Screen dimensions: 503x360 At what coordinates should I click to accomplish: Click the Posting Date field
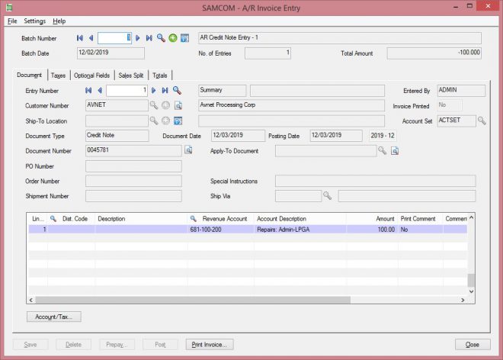click(336, 136)
